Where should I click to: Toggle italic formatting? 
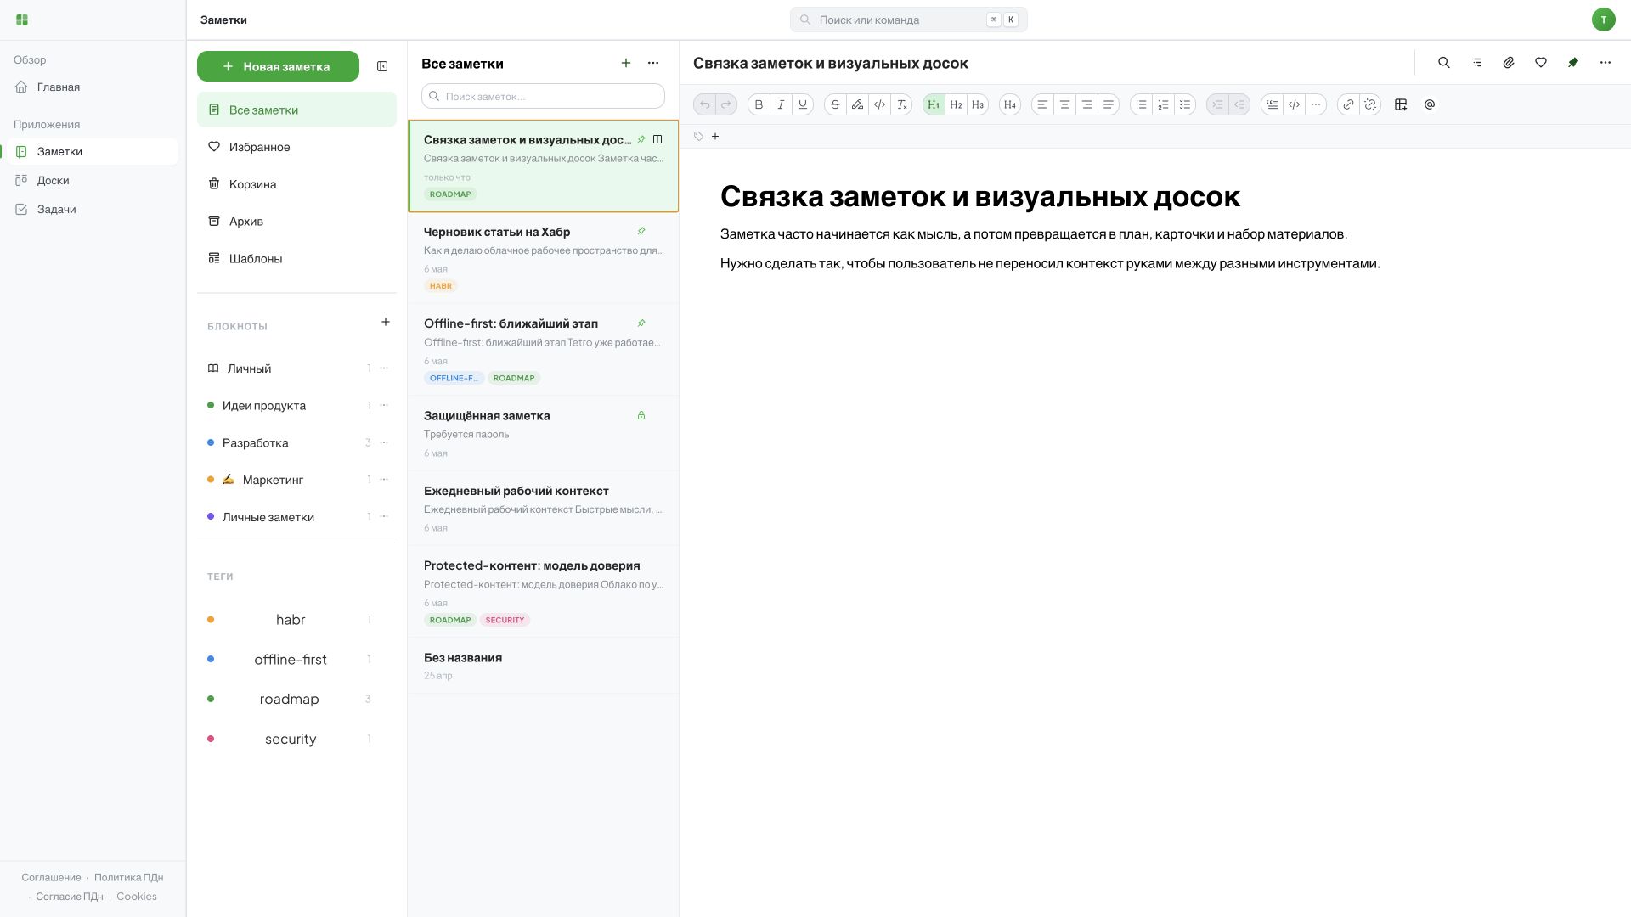[781, 104]
